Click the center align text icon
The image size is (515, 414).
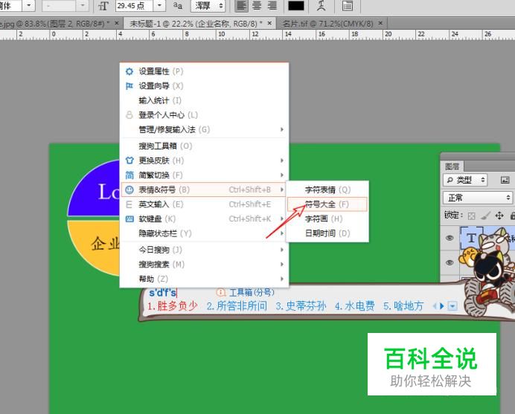tap(257, 6)
